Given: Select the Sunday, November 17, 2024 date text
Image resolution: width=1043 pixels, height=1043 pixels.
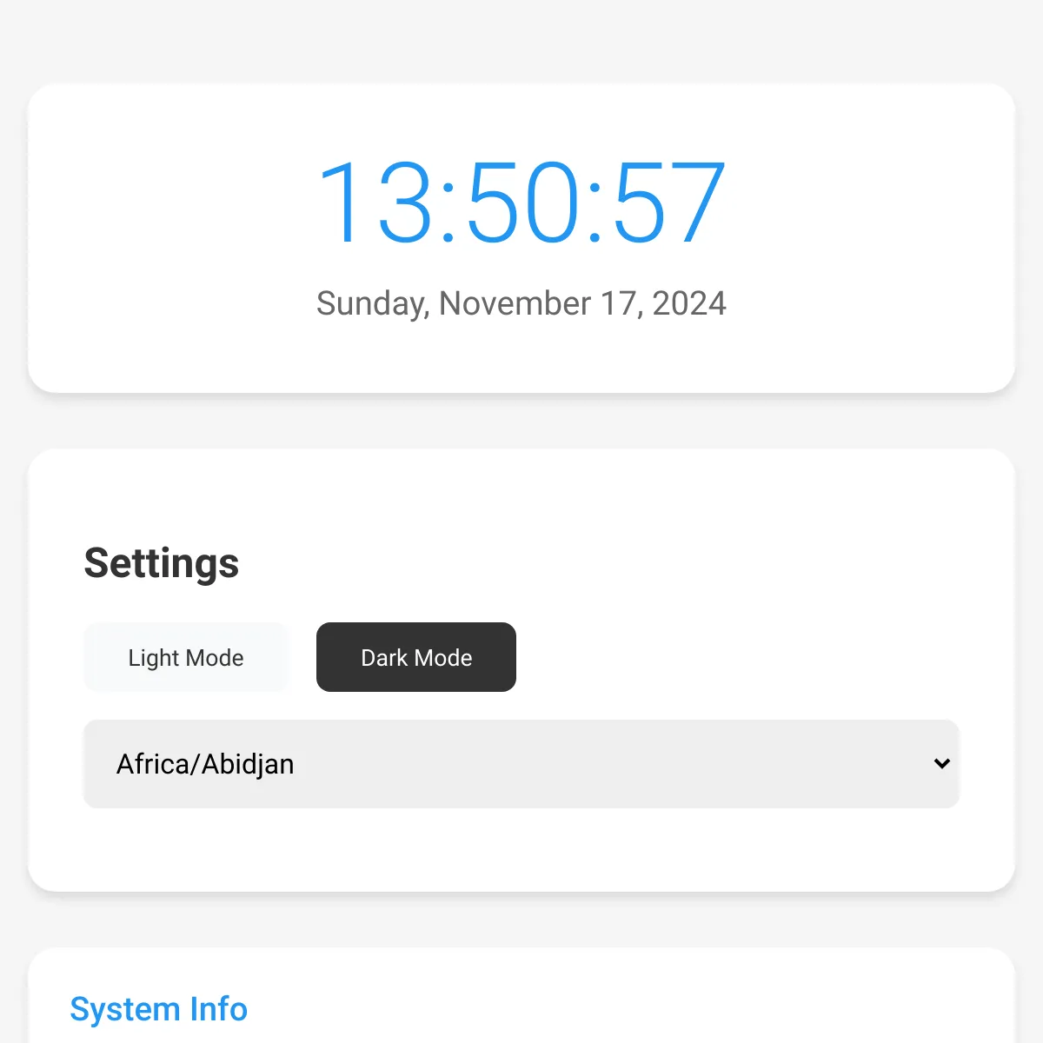Looking at the screenshot, I should (521, 303).
